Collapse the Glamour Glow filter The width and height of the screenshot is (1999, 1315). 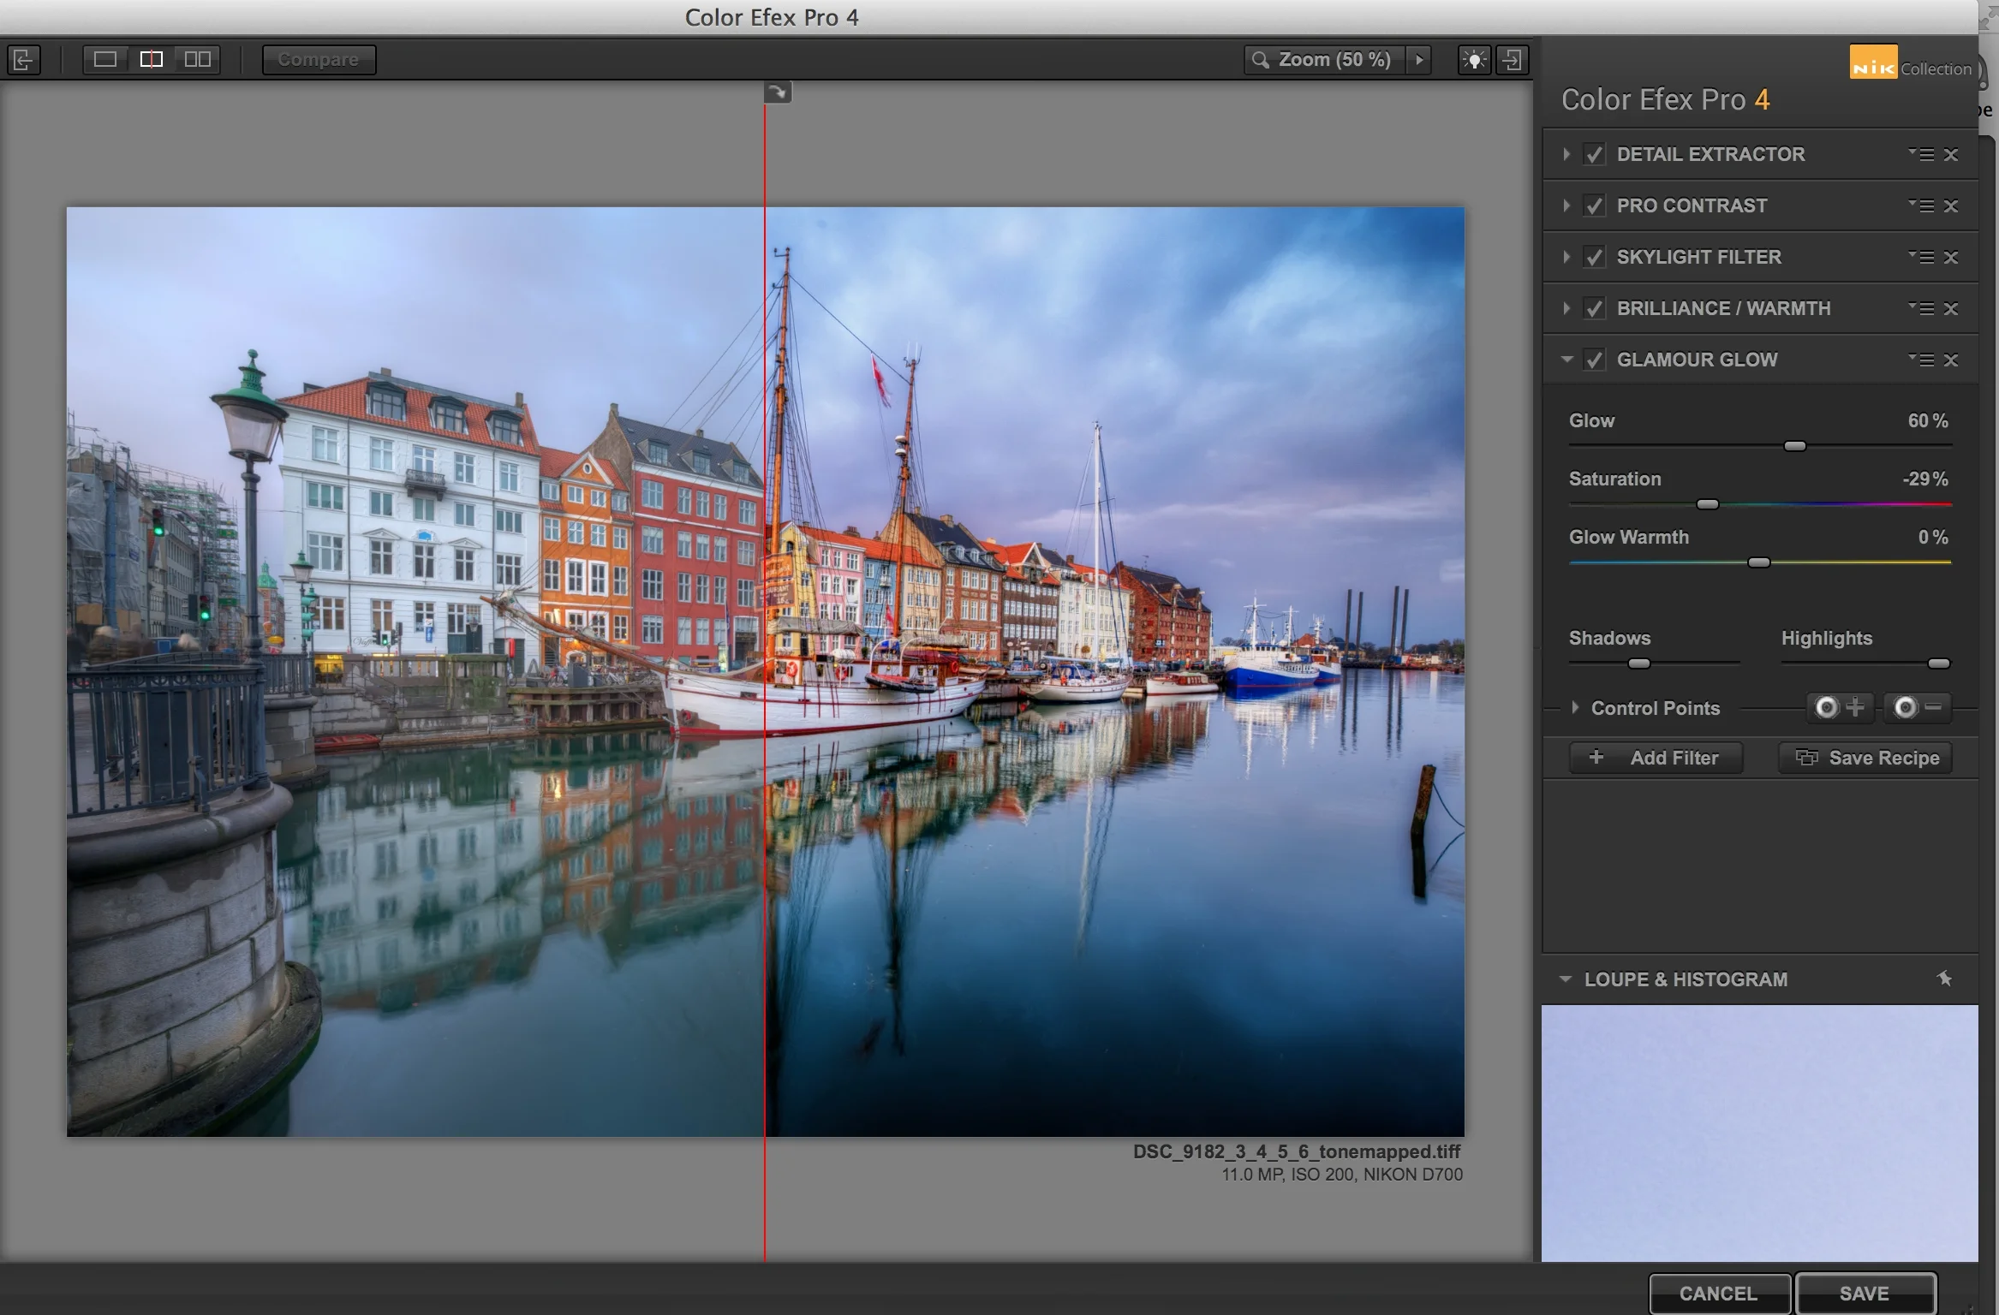click(x=1566, y=360)
